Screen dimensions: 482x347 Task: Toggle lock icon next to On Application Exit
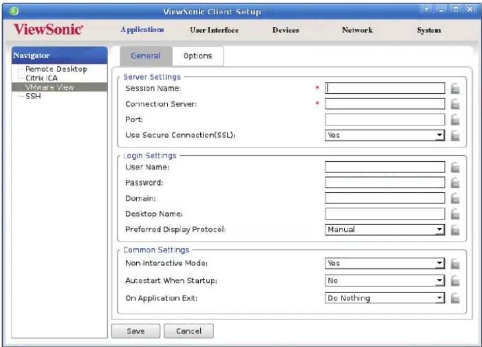point(455,298)
